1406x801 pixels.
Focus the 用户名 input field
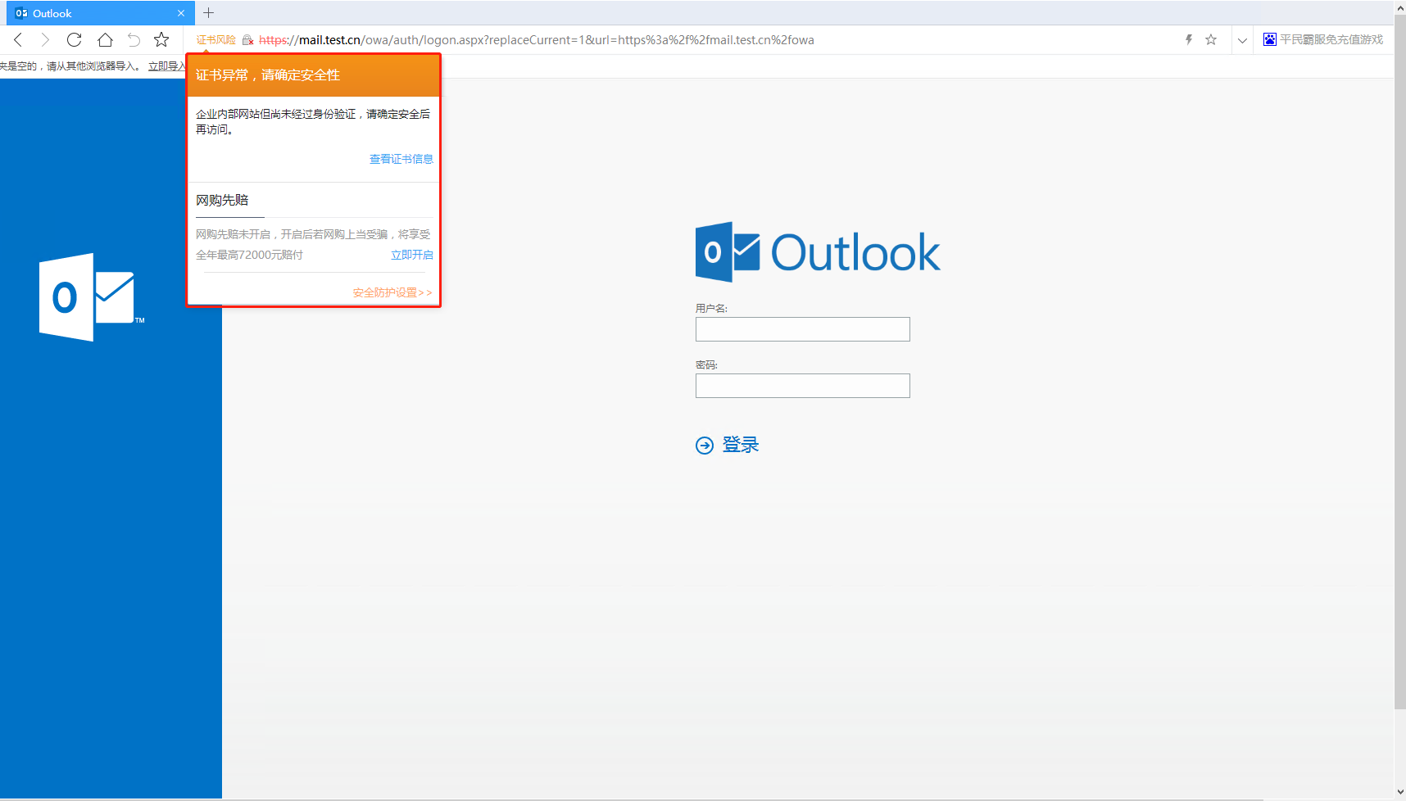(x=803, y=329)
